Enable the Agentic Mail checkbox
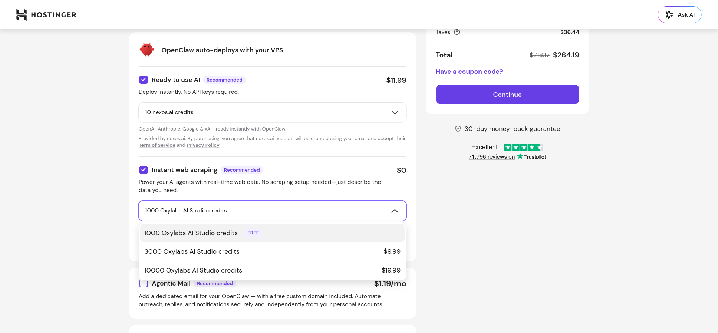718x333 pixels. pyautogui.click(x=144, y=284)
